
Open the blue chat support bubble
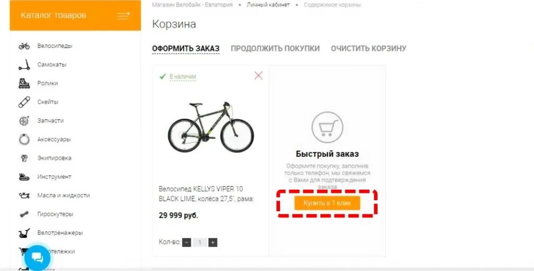pos(38,258)
